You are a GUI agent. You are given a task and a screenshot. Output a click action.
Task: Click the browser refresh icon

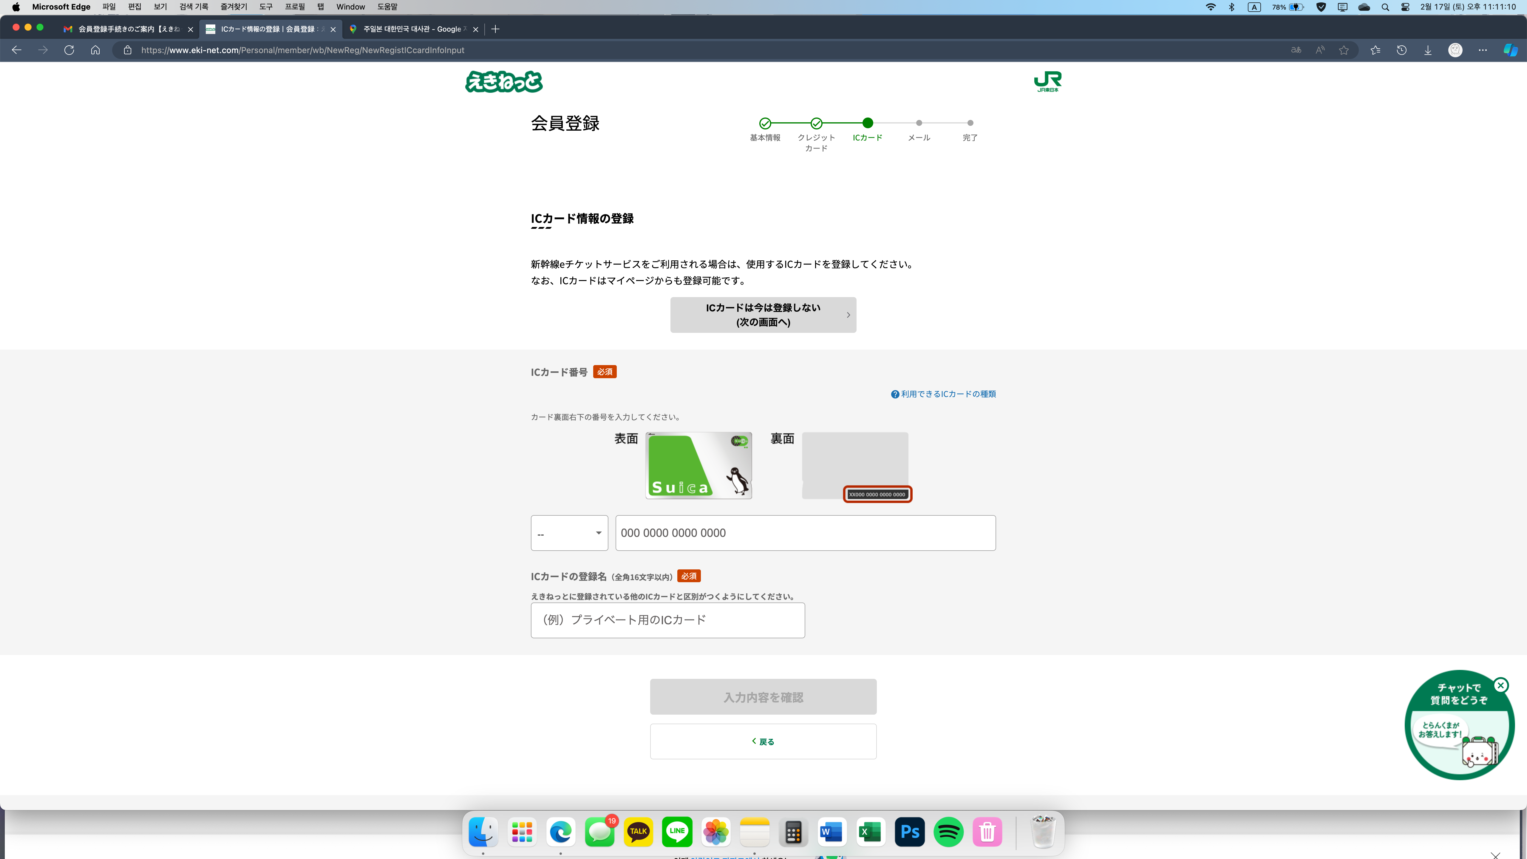69,50
